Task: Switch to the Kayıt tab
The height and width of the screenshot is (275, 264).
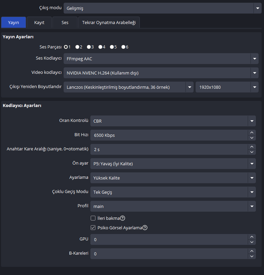Action: (39, 23)
